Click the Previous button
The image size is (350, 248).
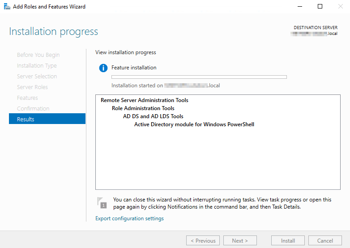click(203, 241)
